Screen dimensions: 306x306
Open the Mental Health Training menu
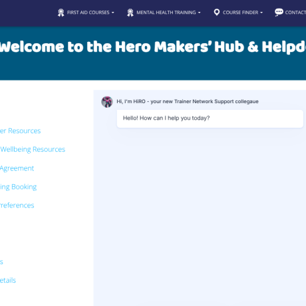[166, 13]
